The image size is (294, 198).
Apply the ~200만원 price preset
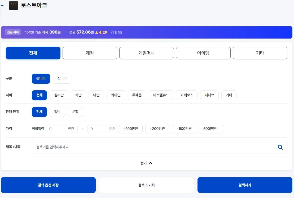(157, 129)
